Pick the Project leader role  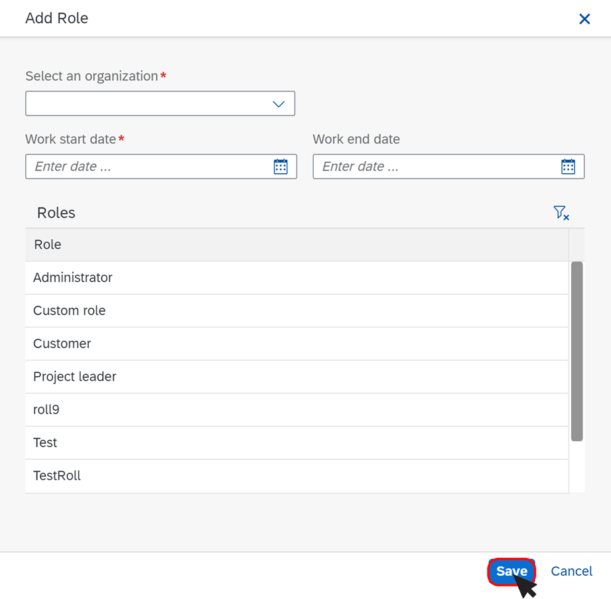pyautogui.click(x=297, y=377)
